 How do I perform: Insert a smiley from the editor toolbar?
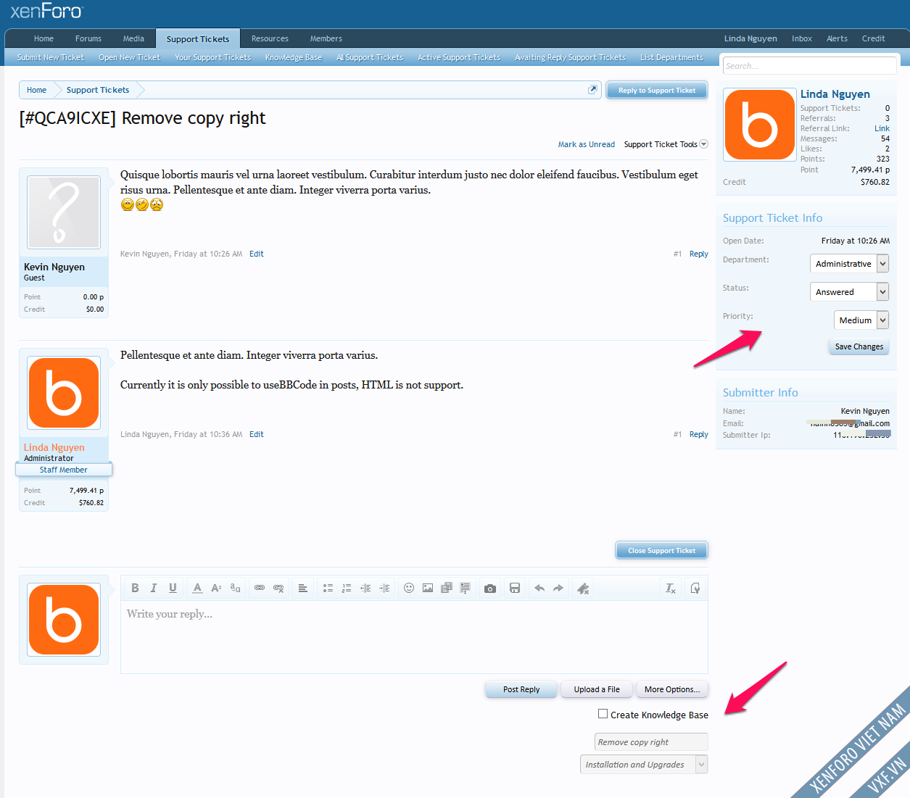click(409, 588)
